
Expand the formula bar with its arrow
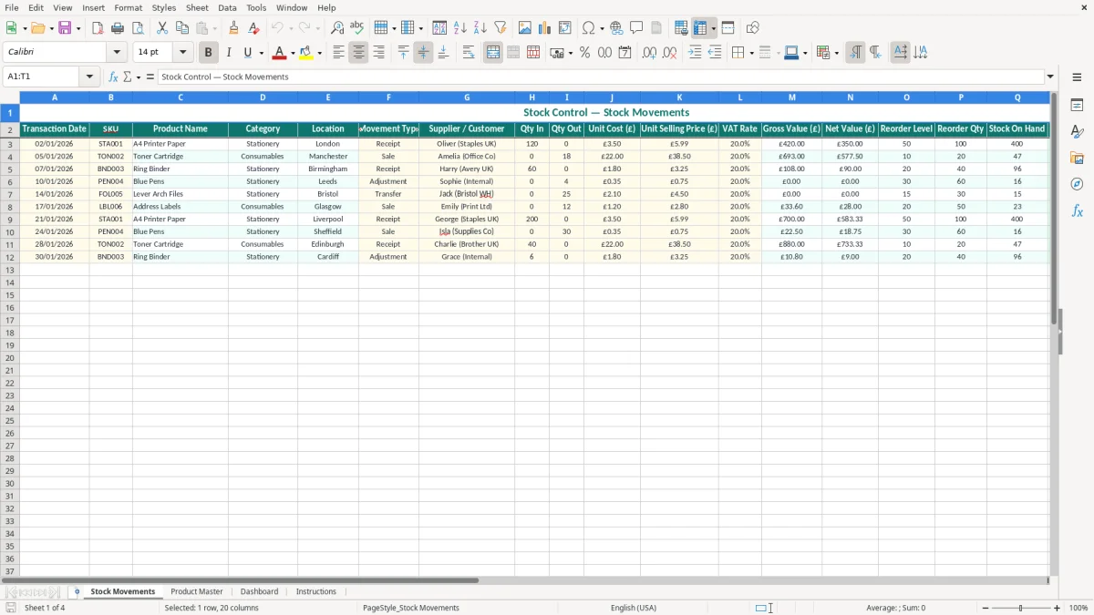pyautogui.click(x=1050, y=77)
